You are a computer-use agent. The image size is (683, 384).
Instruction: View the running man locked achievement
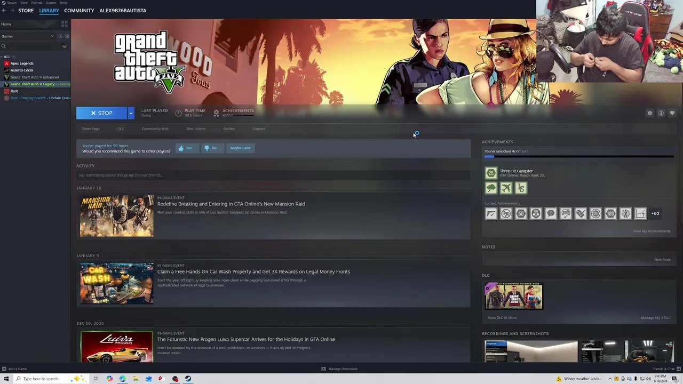(x=506, y=214)
